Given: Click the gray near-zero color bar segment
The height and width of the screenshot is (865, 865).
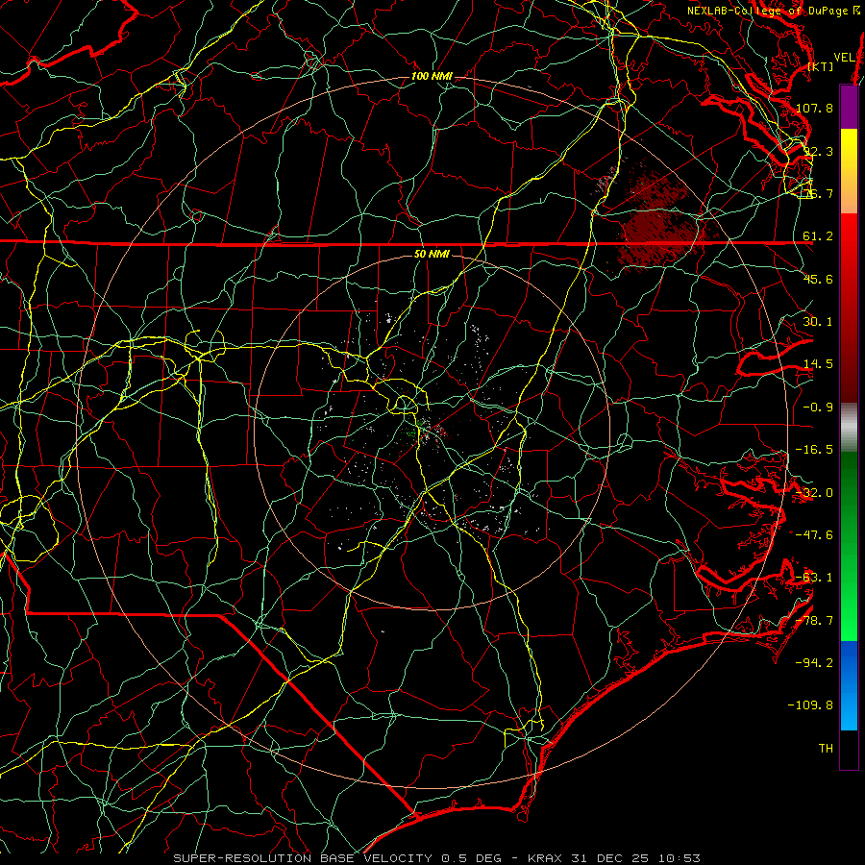Looking at the screenshot, I should click(x=849, y=428).
